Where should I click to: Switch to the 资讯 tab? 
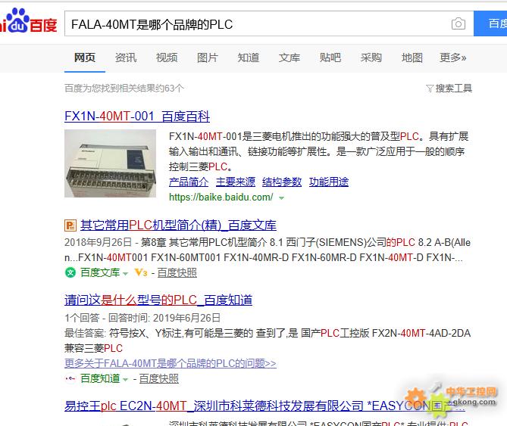point(126,58)
